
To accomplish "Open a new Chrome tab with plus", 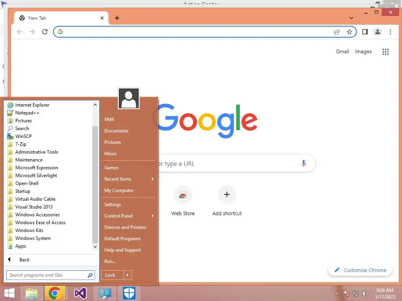I will click(117, 18).
